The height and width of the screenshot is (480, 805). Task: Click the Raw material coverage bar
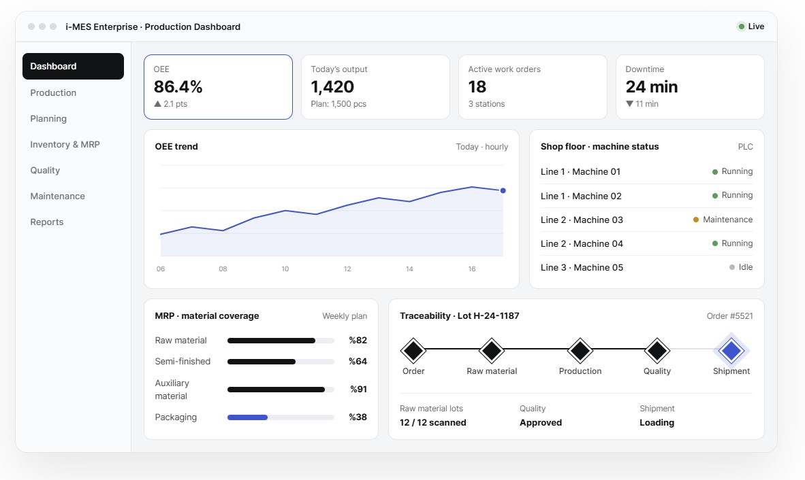click(281, 341)
